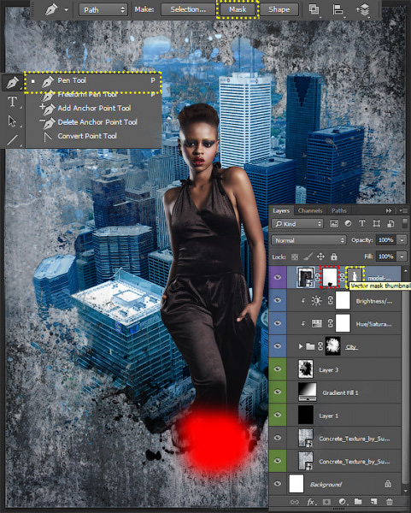This screenshot has width=411, height=513.
Task: Toggle layer filtering switch on or off
Action: coord(405,223)
